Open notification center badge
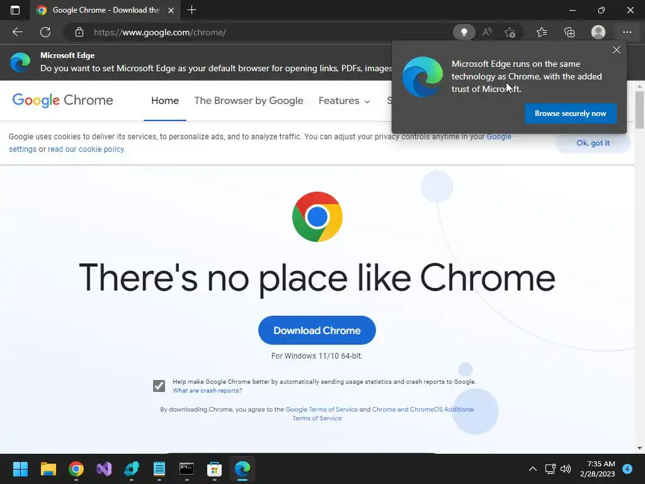Viewport: 645px width, 484px height. pos(627,469)
